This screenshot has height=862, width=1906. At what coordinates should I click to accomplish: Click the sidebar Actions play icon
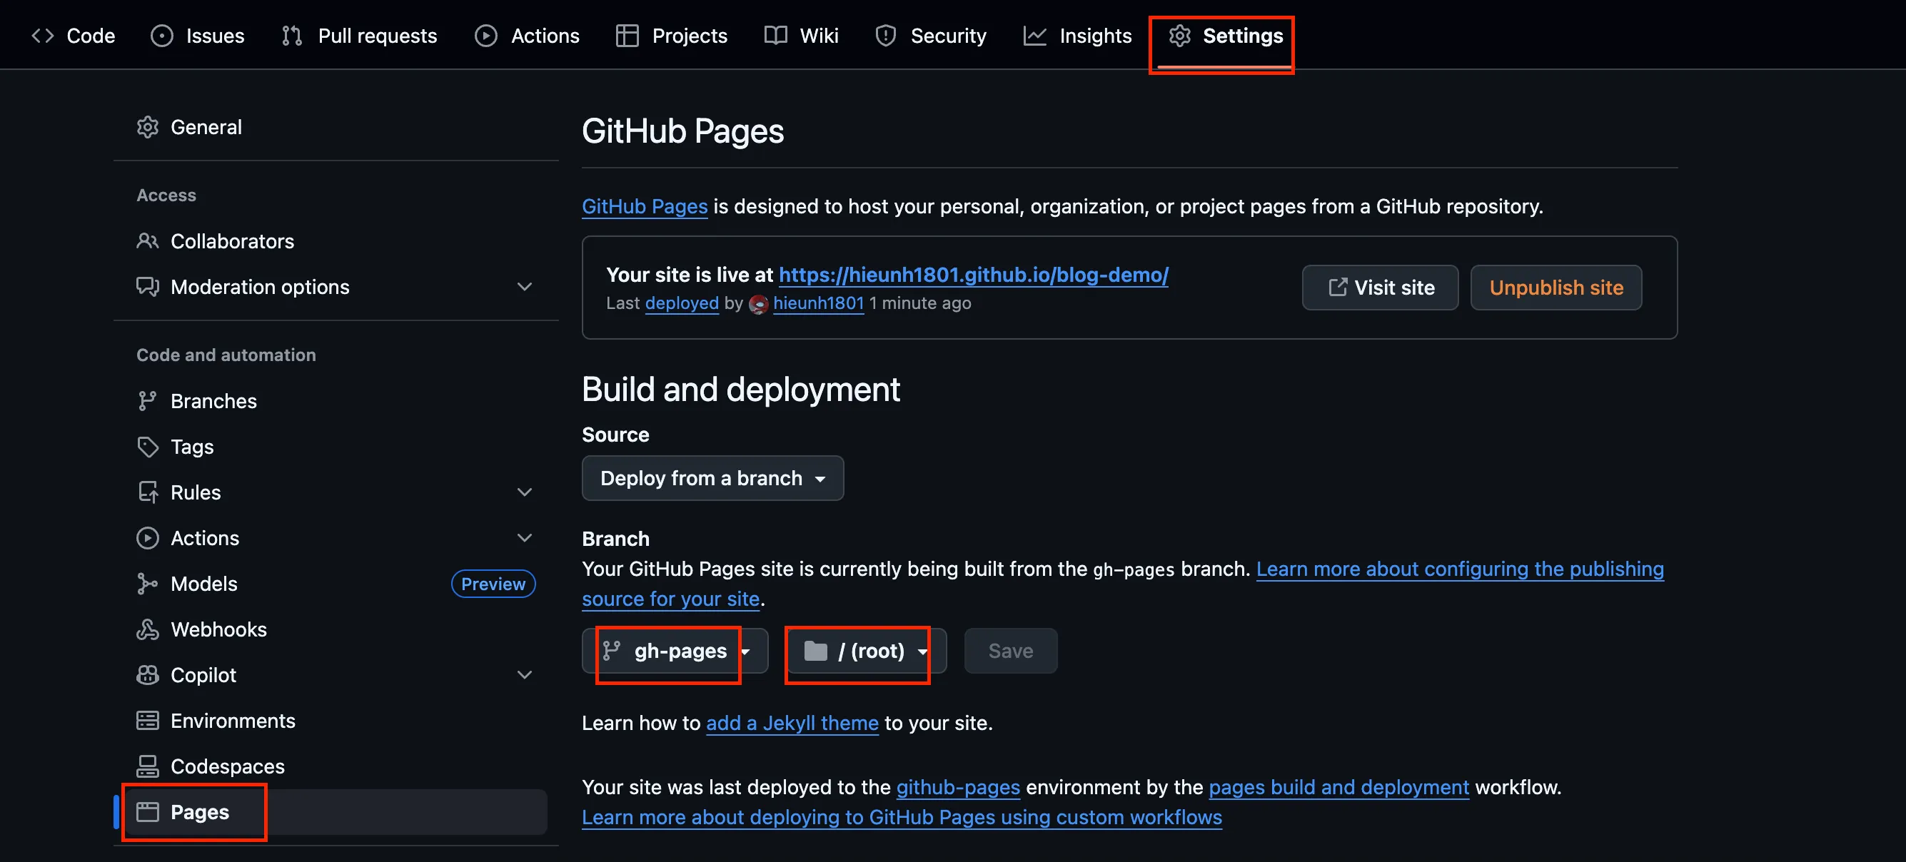(147, 538)
